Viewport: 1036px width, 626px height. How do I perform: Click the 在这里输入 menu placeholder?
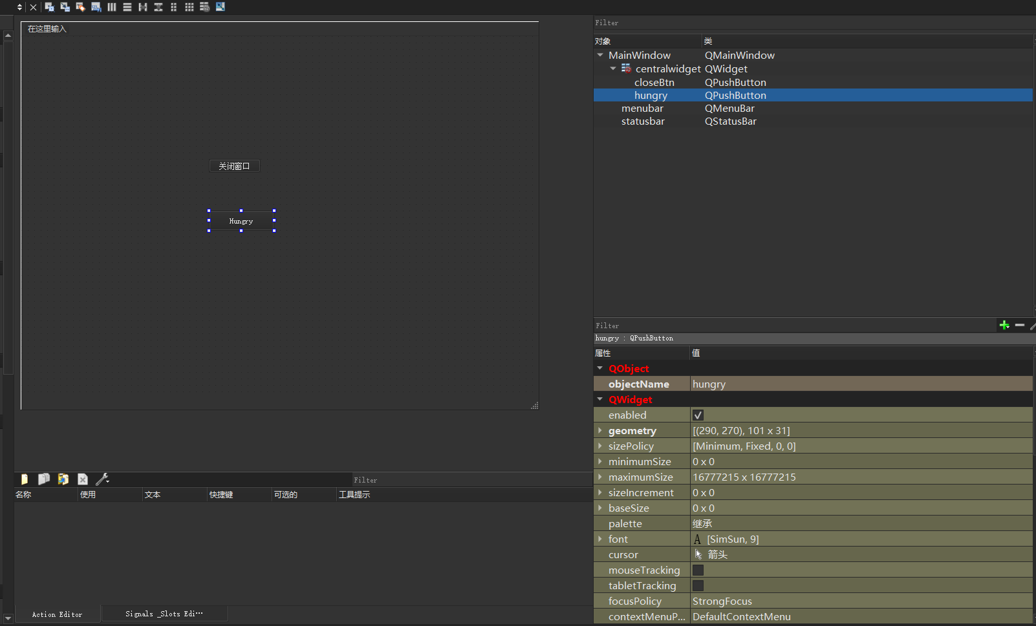[47, 29]
